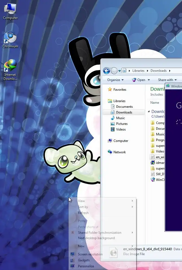The width and height of the screenshot is (182, 270).
Task: Click the Windows setup window title icon
Action: click(x=168, y=86)
